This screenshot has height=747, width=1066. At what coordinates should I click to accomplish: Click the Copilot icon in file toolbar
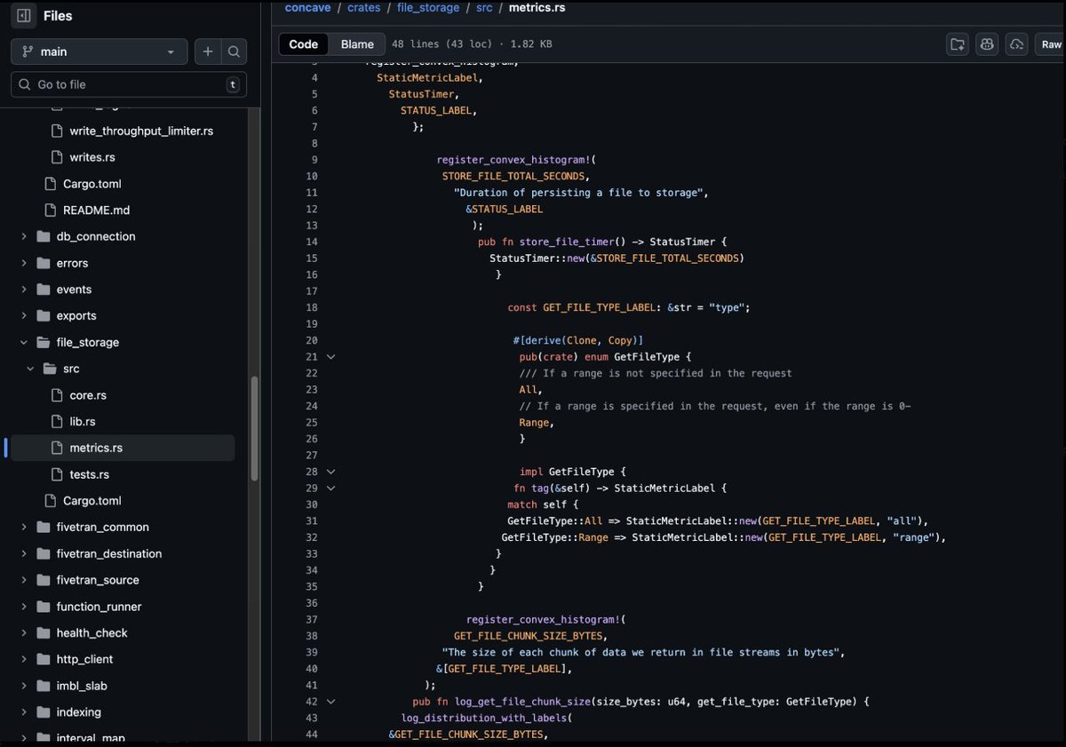pos(987,44)
